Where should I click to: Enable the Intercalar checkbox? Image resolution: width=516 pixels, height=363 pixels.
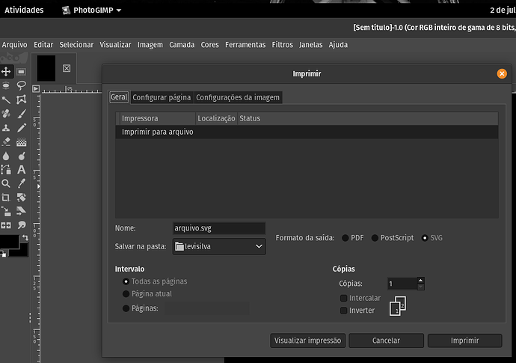coord(343,298)
